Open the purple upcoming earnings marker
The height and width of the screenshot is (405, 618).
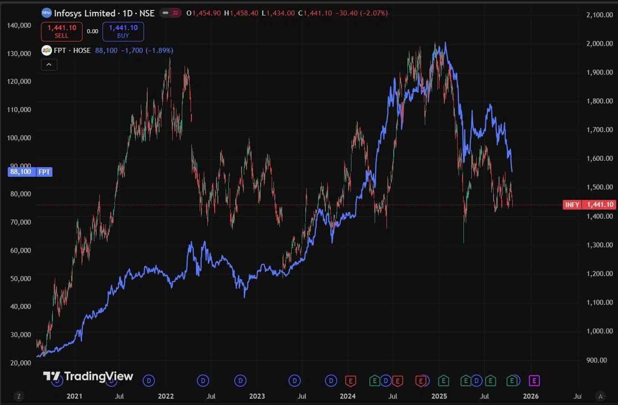pyautogui.click(x=534, y=380)
